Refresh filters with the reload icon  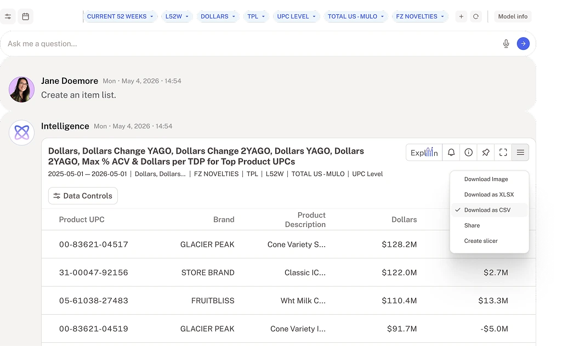[476, 16]
